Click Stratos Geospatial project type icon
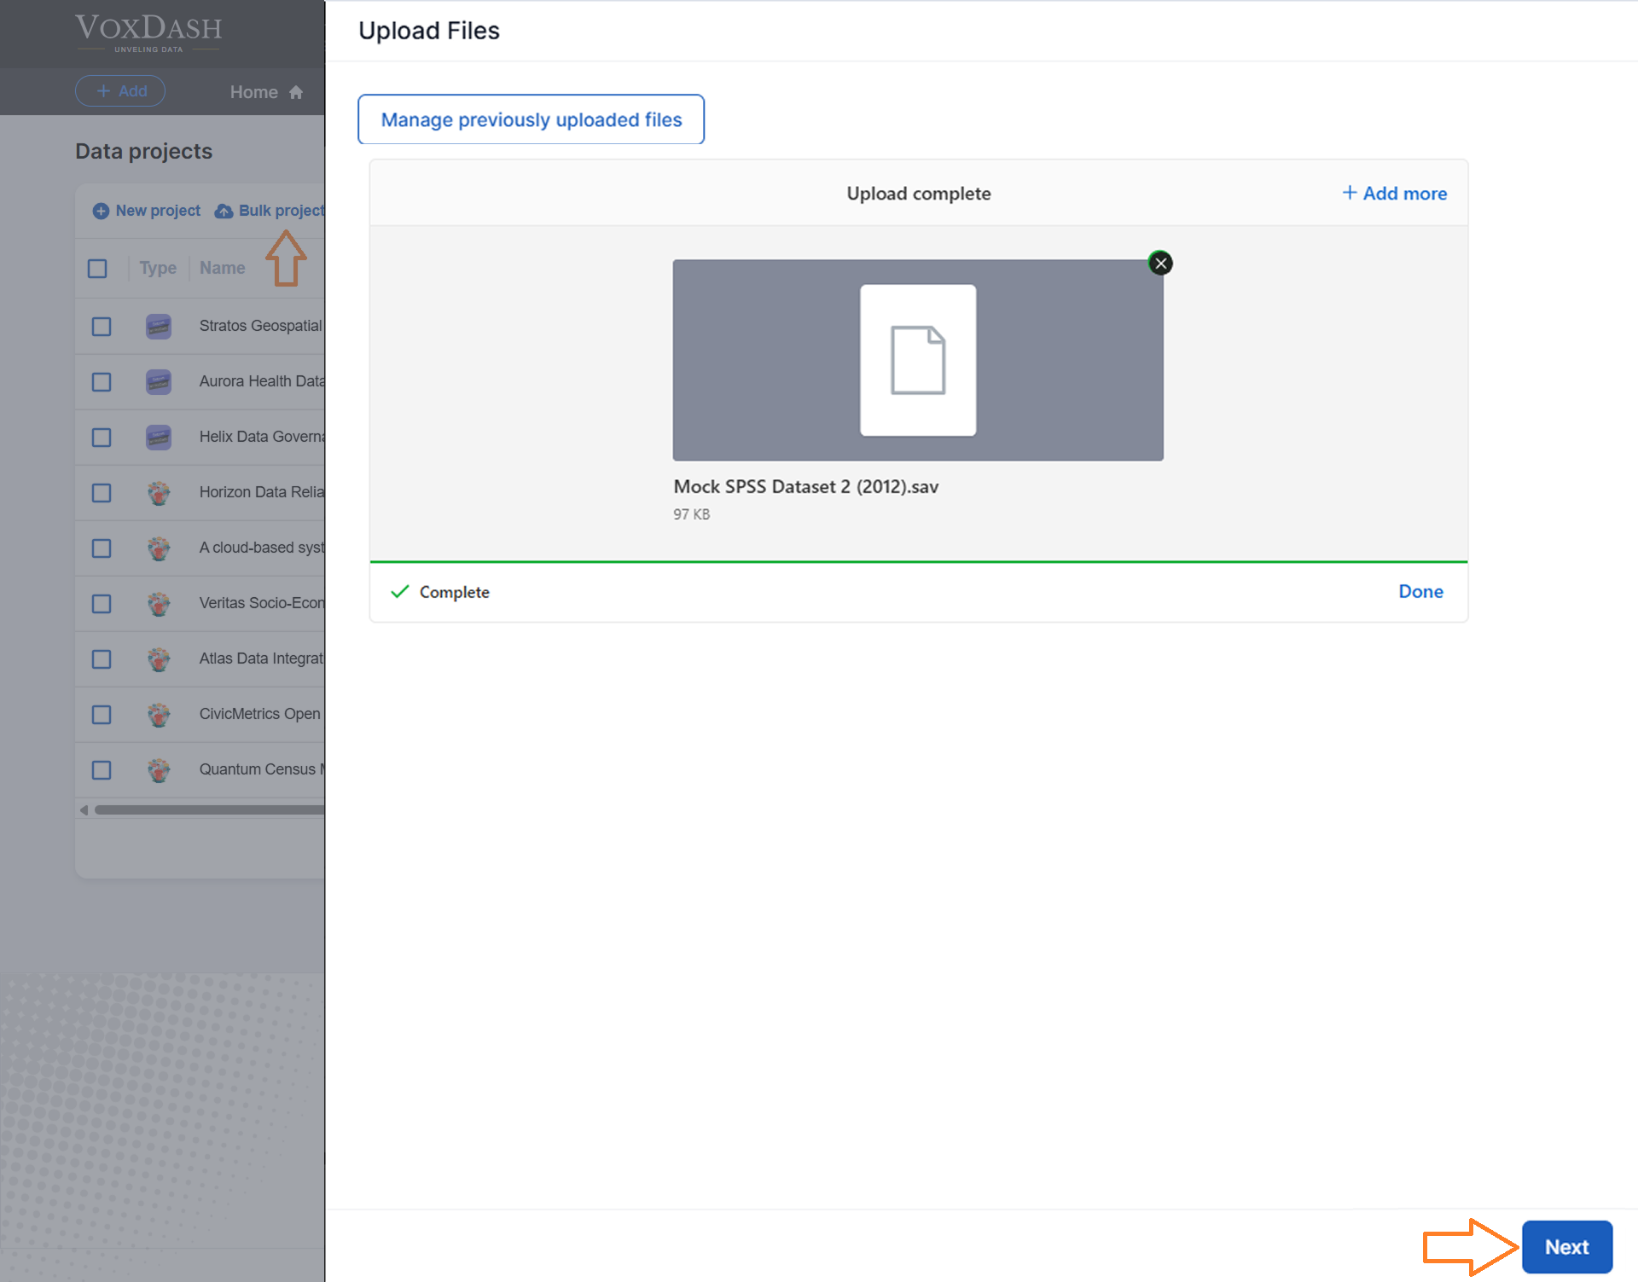 point(159,327)
